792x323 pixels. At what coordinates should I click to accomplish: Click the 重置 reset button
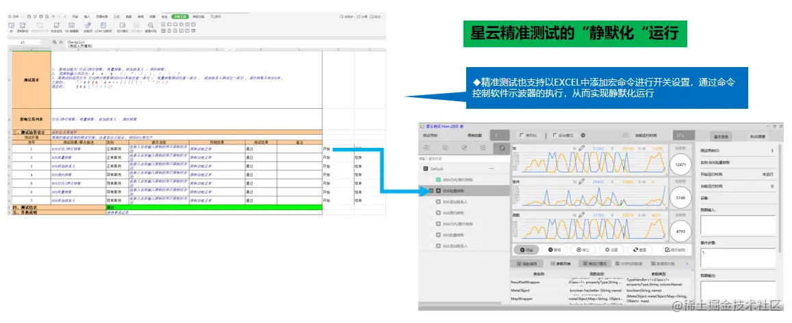[x=639, y=250]
